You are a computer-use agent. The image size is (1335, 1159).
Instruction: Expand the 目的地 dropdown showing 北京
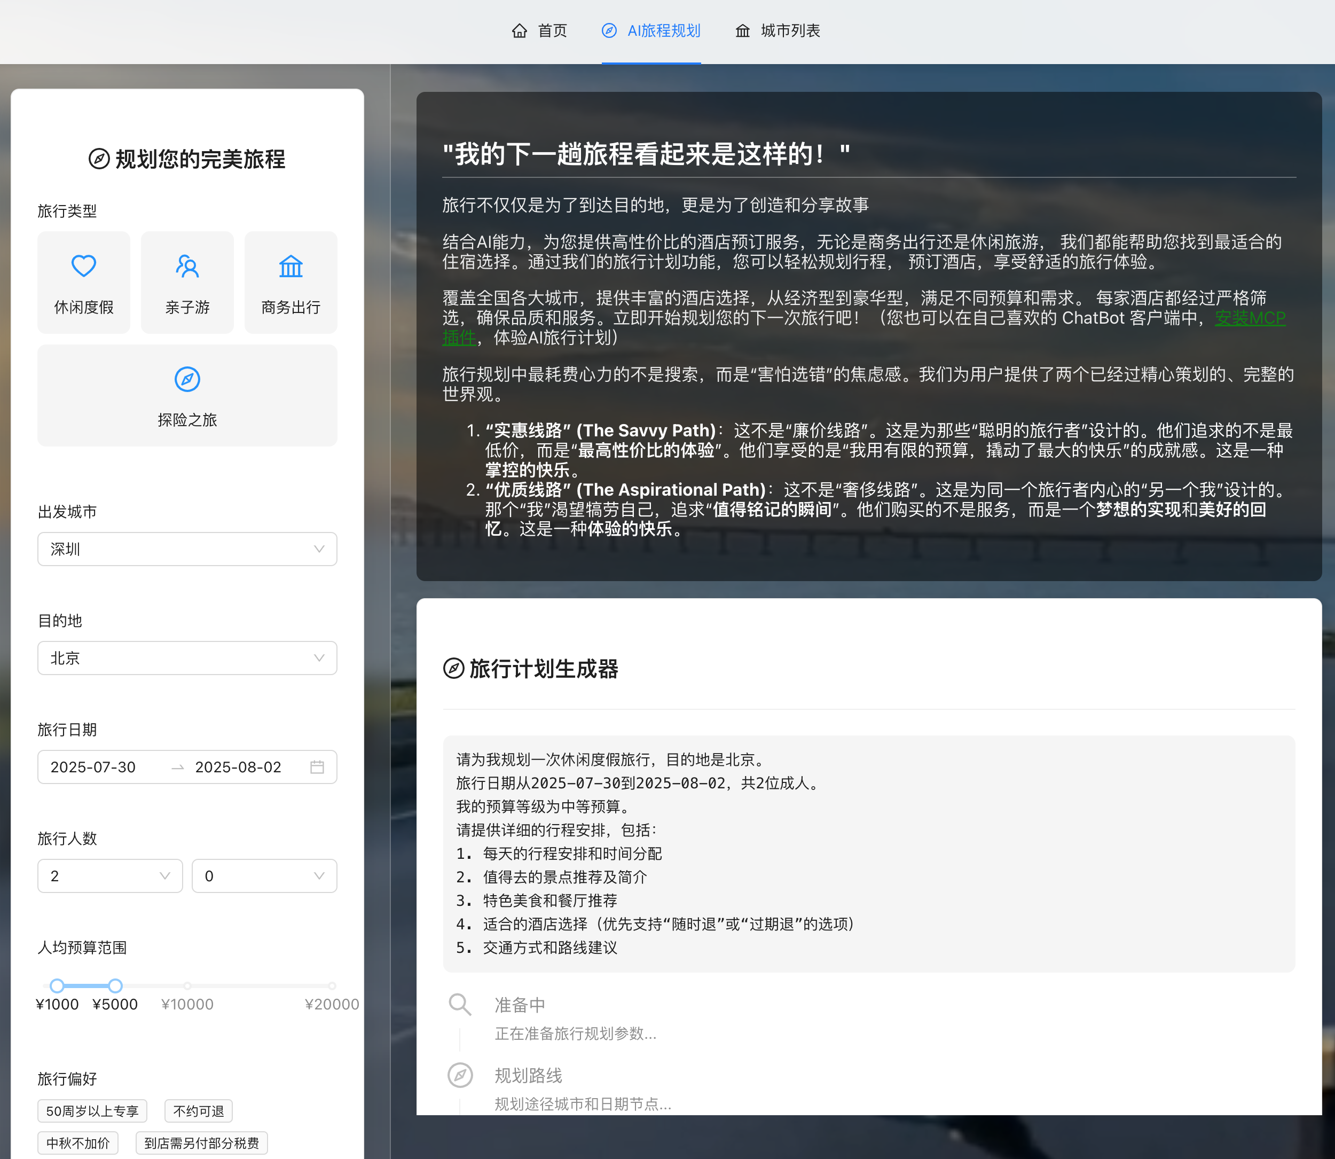(187, 658)
